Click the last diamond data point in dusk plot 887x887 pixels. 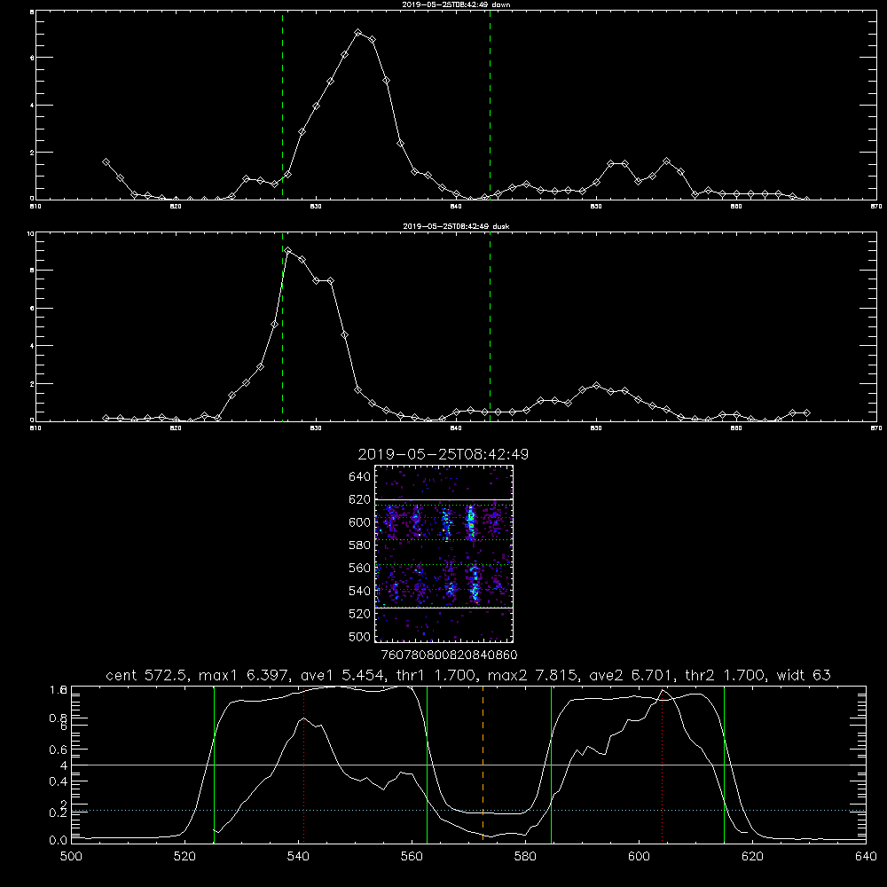[x=806, y=413]
